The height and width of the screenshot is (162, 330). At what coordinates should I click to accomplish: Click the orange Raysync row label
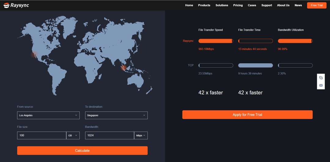point(188,41)
